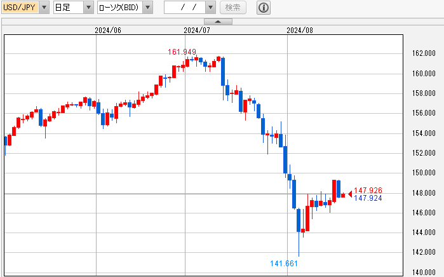Open the date picker dropdown arrow
The height and width of the screenshot is (277, 444).
tap(210, 8)
